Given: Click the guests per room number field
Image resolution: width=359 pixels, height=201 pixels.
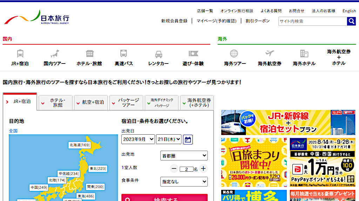Looking at the screenshot, I should [x=187, y=169].
